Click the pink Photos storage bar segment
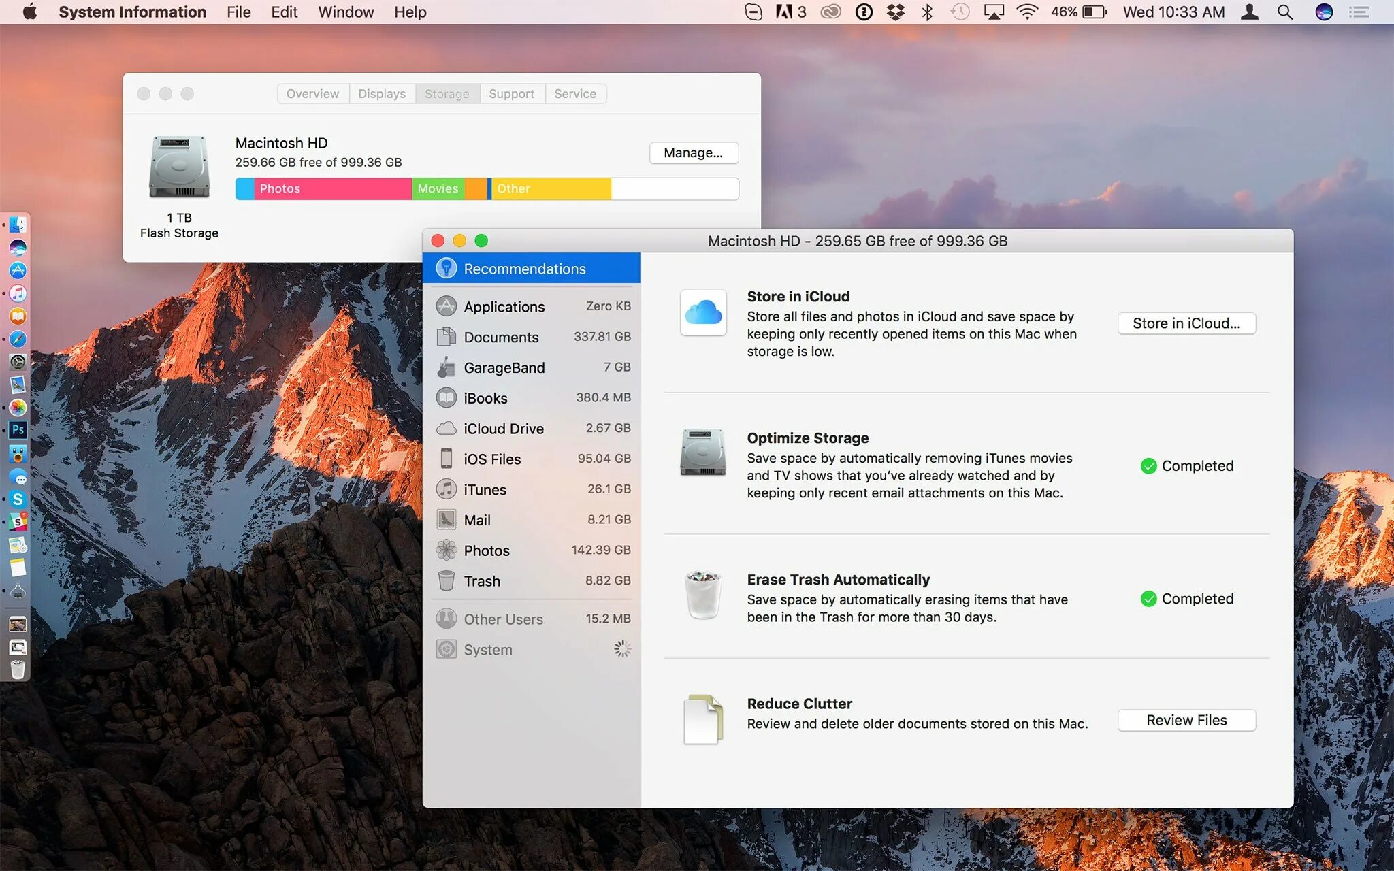The image size is (1394, 871). [332, 188]
